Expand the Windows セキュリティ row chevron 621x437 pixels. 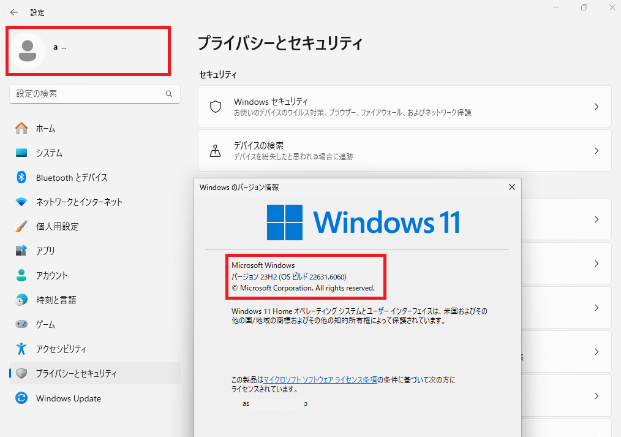pyautogui.click(x=597, y=107)
